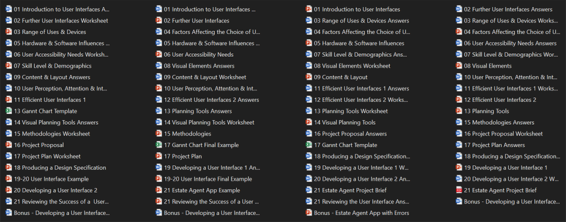This screenshot has width=566, height=222.
Task: Click the PowerPoint icon of 21 Estate Agent App Example
Action: point(159,190)
